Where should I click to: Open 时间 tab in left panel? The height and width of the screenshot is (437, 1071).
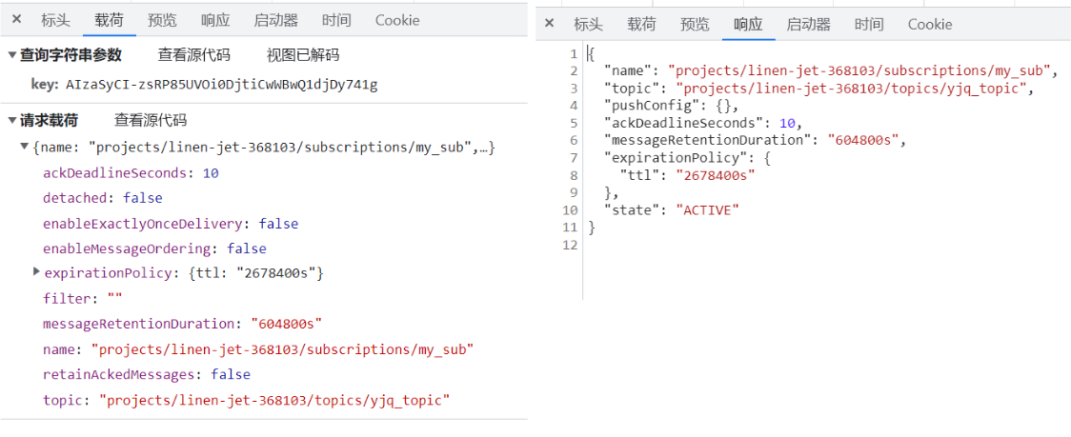[x=336, y=21]
